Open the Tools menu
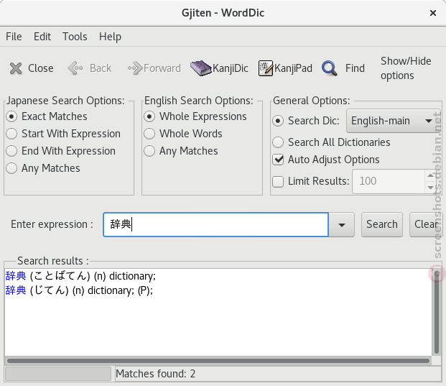Image resolution: width=446 pixels, height=386 pixels. click(x=75, y=37)
